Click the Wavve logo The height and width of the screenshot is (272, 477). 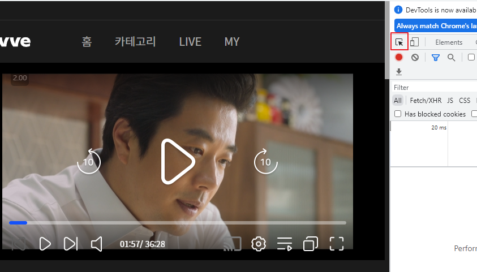[15, 41]
